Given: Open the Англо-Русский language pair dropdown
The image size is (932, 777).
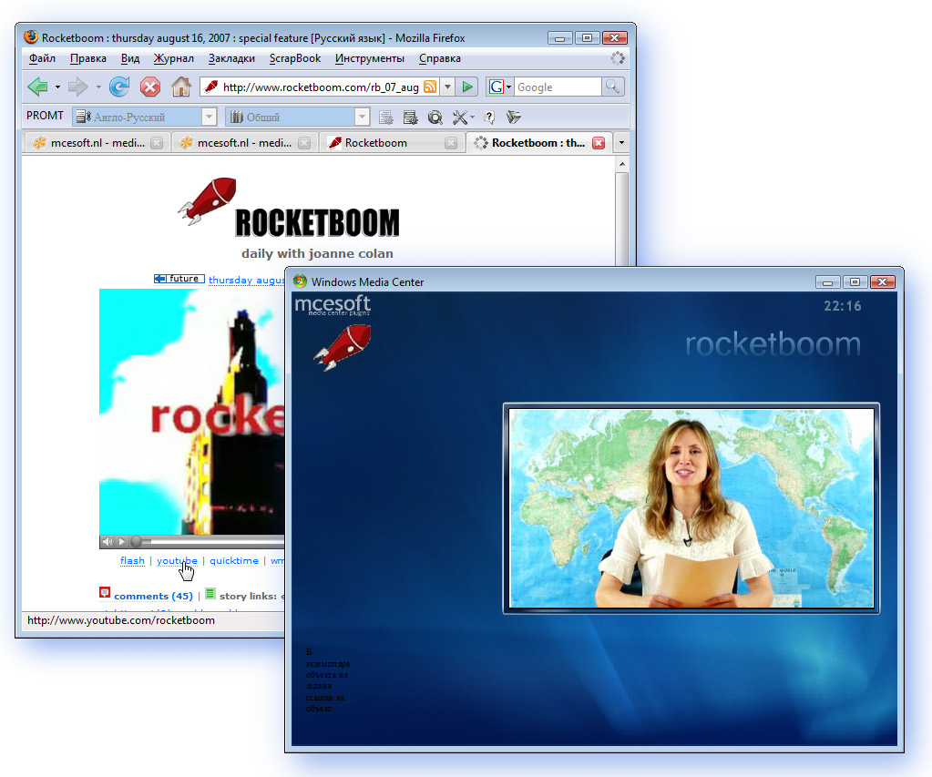Looking at the screenshot, I should (x=209, y=117).
